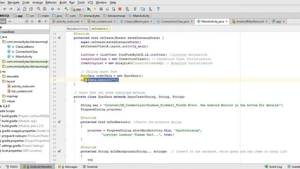The width and height of the screenshot is (300, 169).
Task: Click the run with coverage icon
Action: [x=107, y=9]
